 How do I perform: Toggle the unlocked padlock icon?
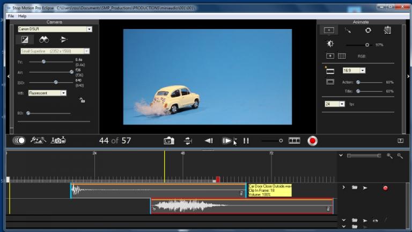click(82, 100)
